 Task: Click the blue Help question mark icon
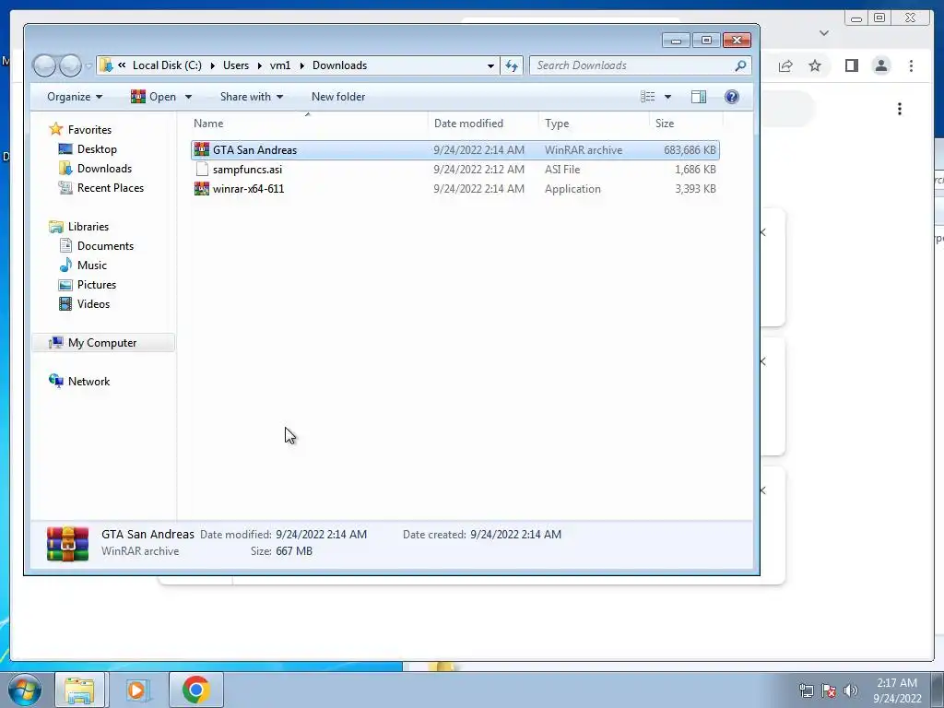(731, 97)
